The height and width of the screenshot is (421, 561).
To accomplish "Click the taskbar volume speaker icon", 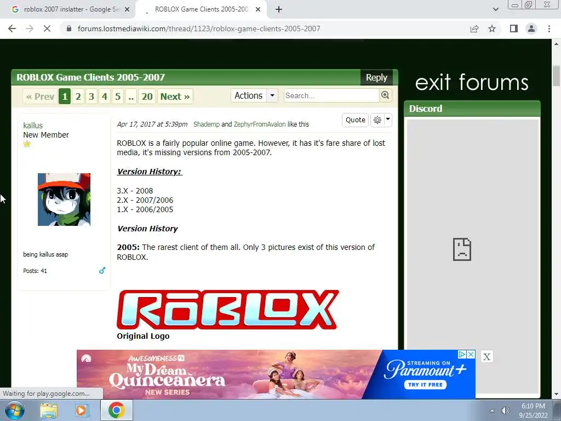I will coord(506,411).
